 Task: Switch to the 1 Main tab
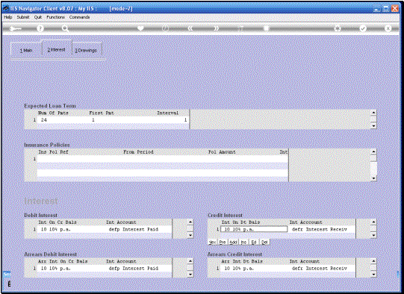(26, 50)
